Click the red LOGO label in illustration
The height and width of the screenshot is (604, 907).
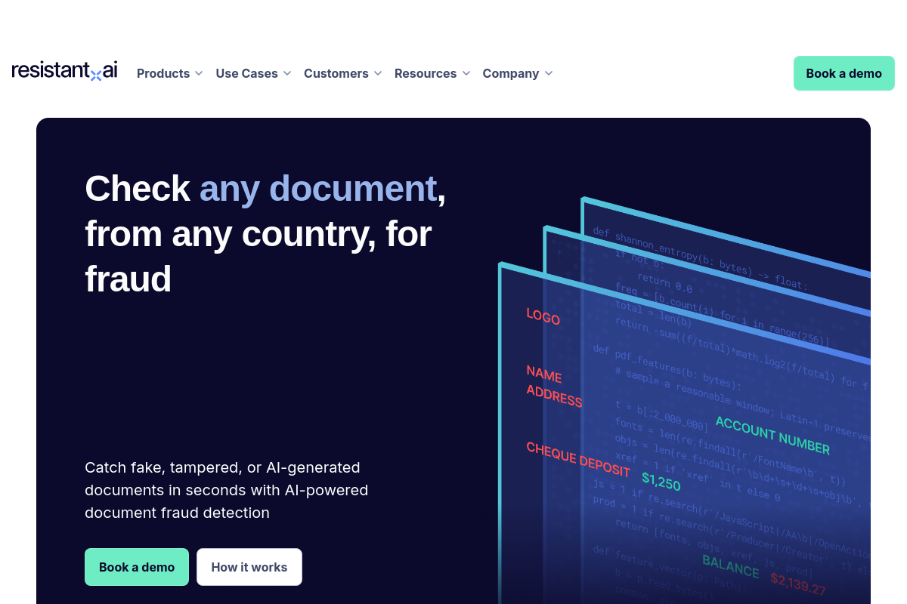pos(543,316)
